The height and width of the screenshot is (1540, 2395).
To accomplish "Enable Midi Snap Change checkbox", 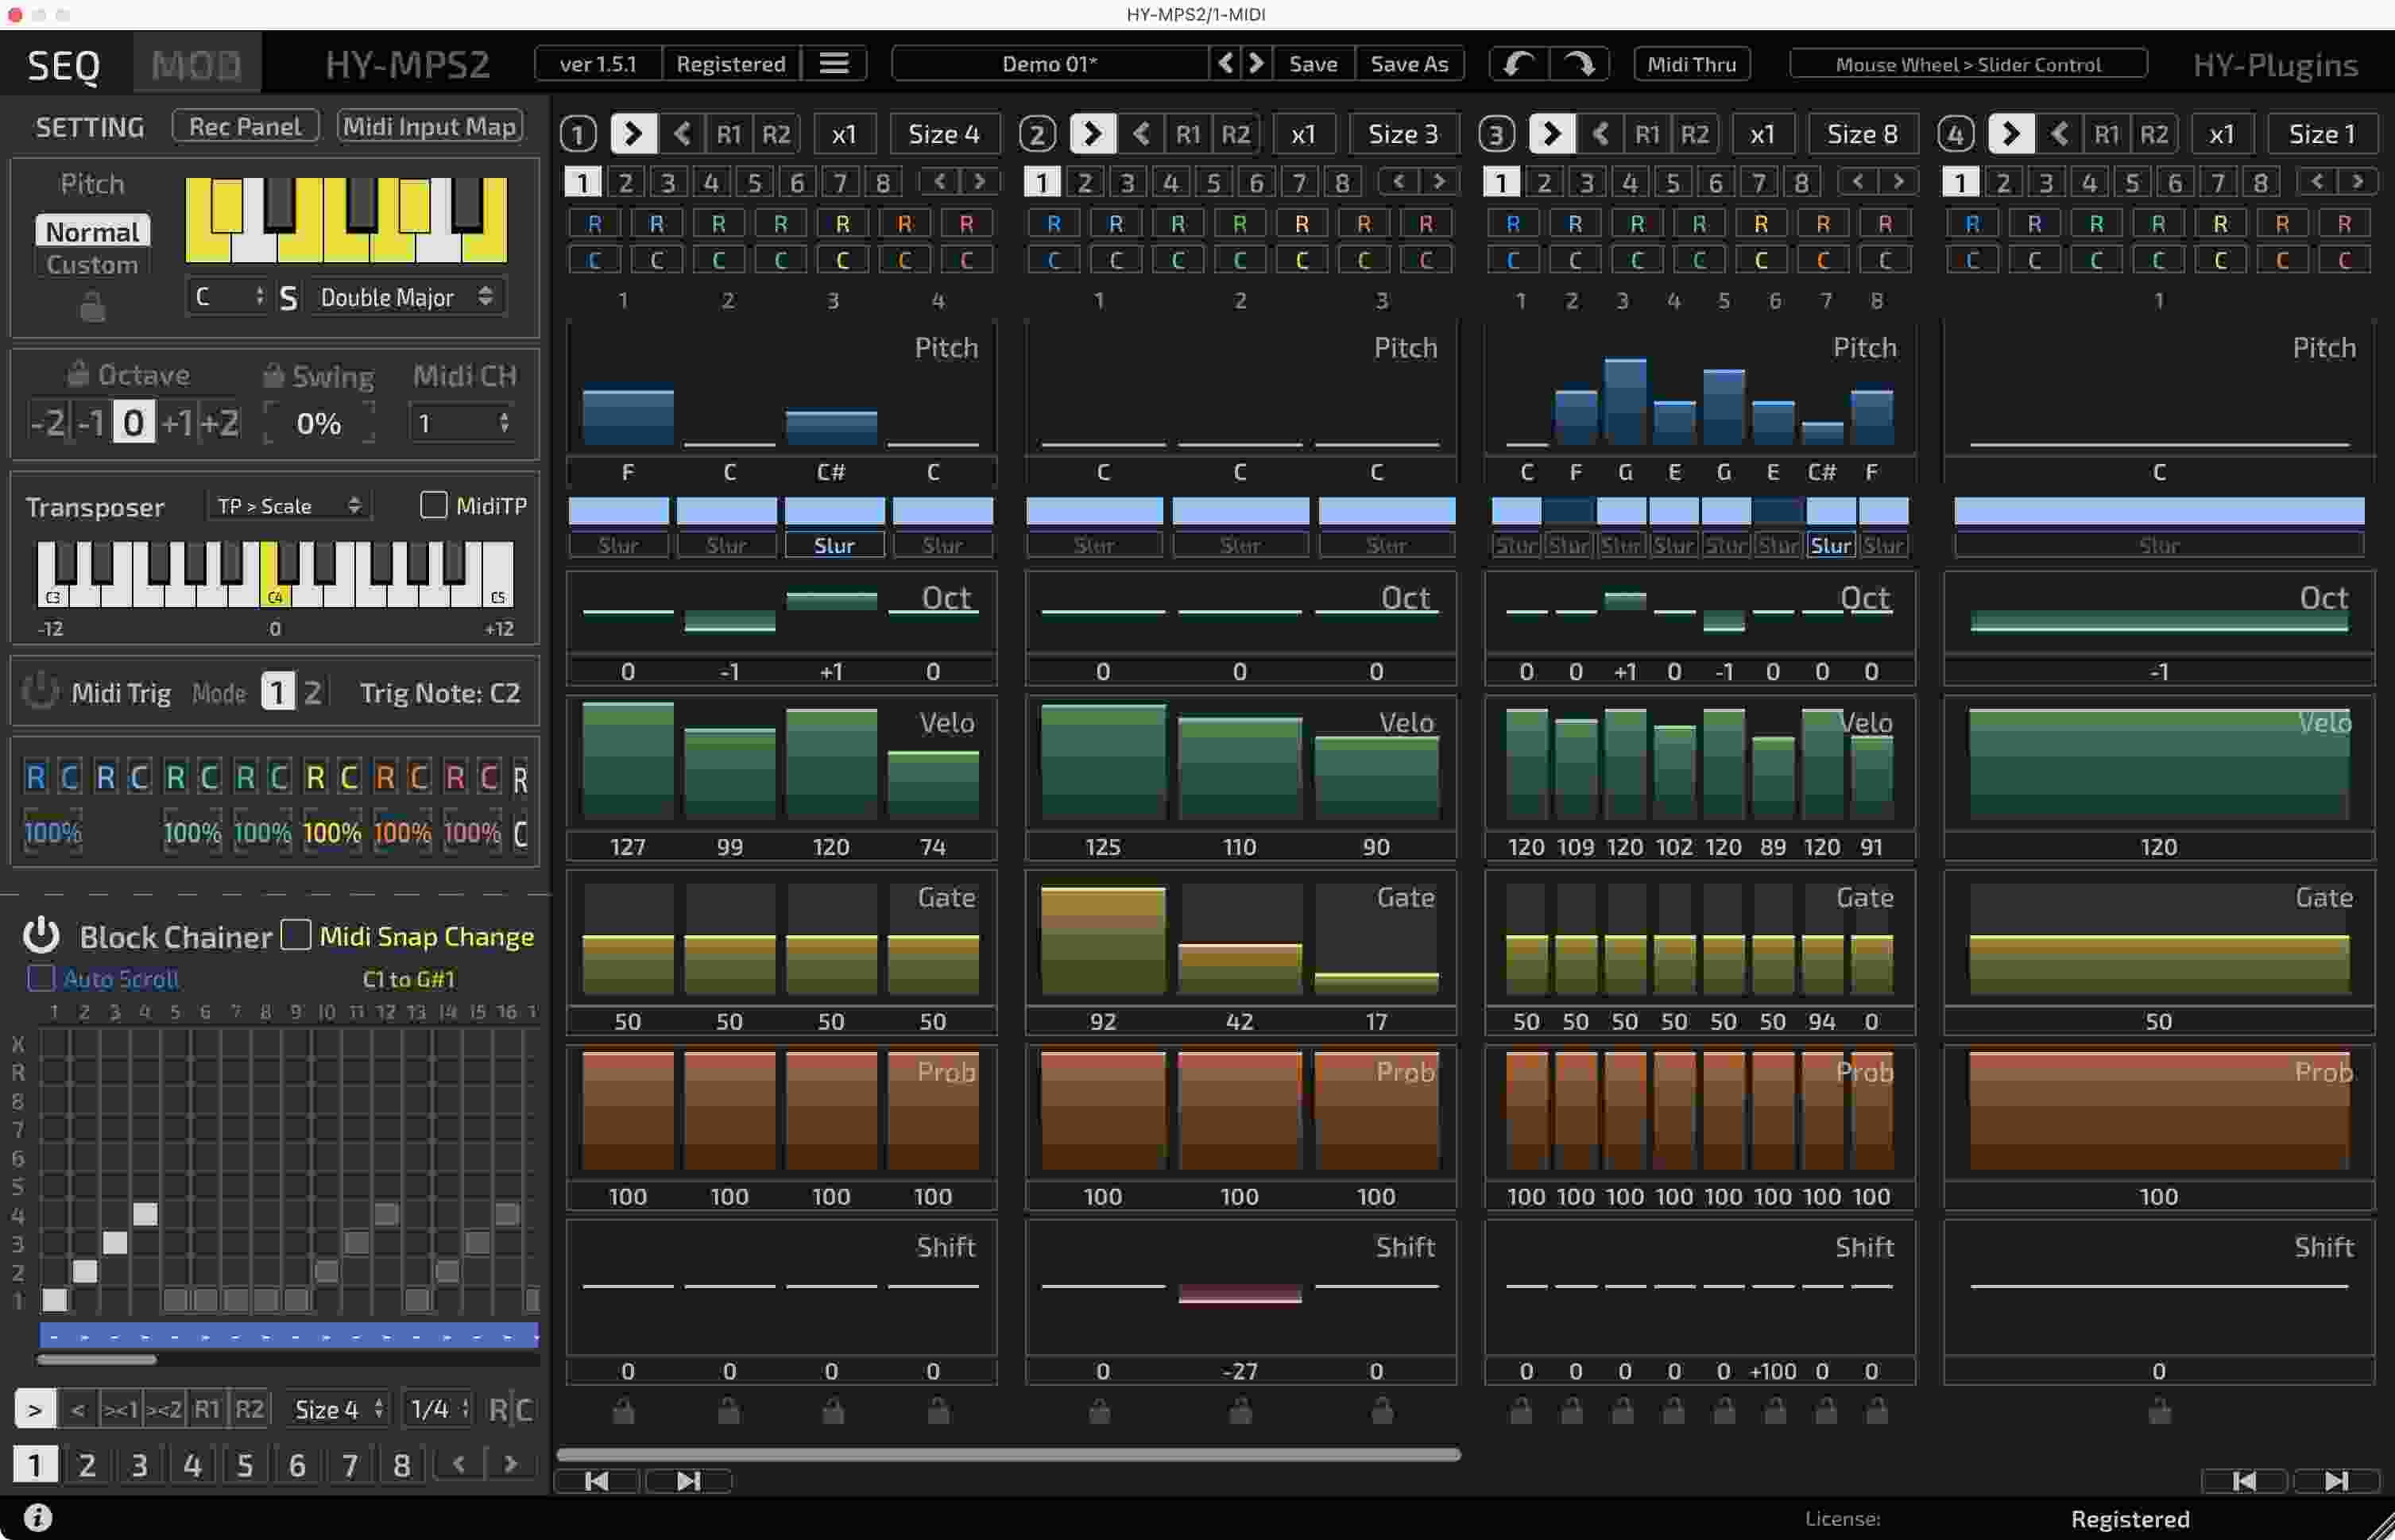I will point(296,935).
